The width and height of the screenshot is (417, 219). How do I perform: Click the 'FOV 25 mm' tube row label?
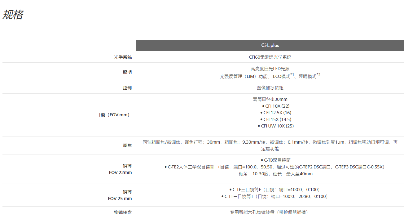click(120, 199)
